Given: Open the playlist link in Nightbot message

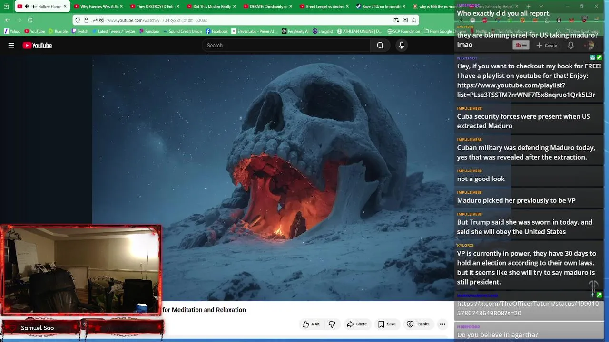Looking at the screenshot, I should 526,90.
